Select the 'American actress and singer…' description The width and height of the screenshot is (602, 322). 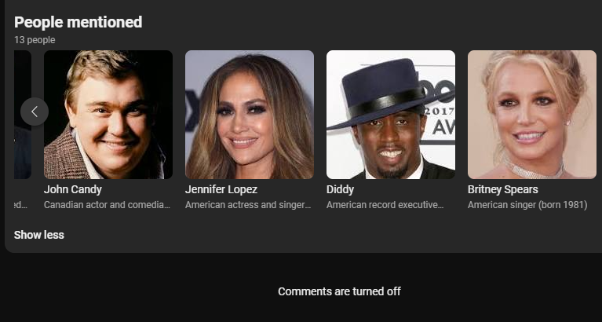pos(248,205)
